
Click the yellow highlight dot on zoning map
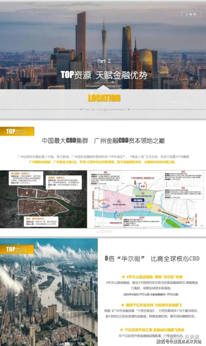click(149, 206)
